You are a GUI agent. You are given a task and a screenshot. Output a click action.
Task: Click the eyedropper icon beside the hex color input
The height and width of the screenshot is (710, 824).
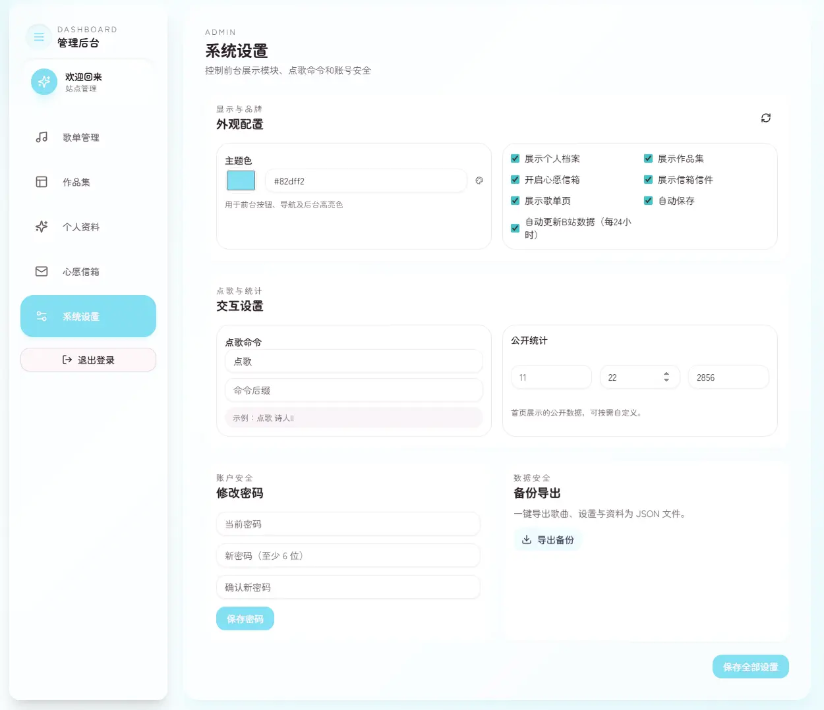pos(479,180)
